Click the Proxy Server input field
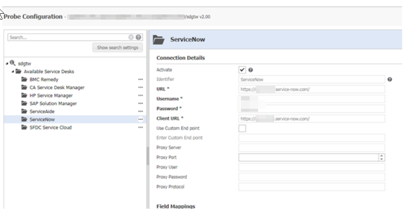Viewport: 412px width, 224px height. coord(312,148)
